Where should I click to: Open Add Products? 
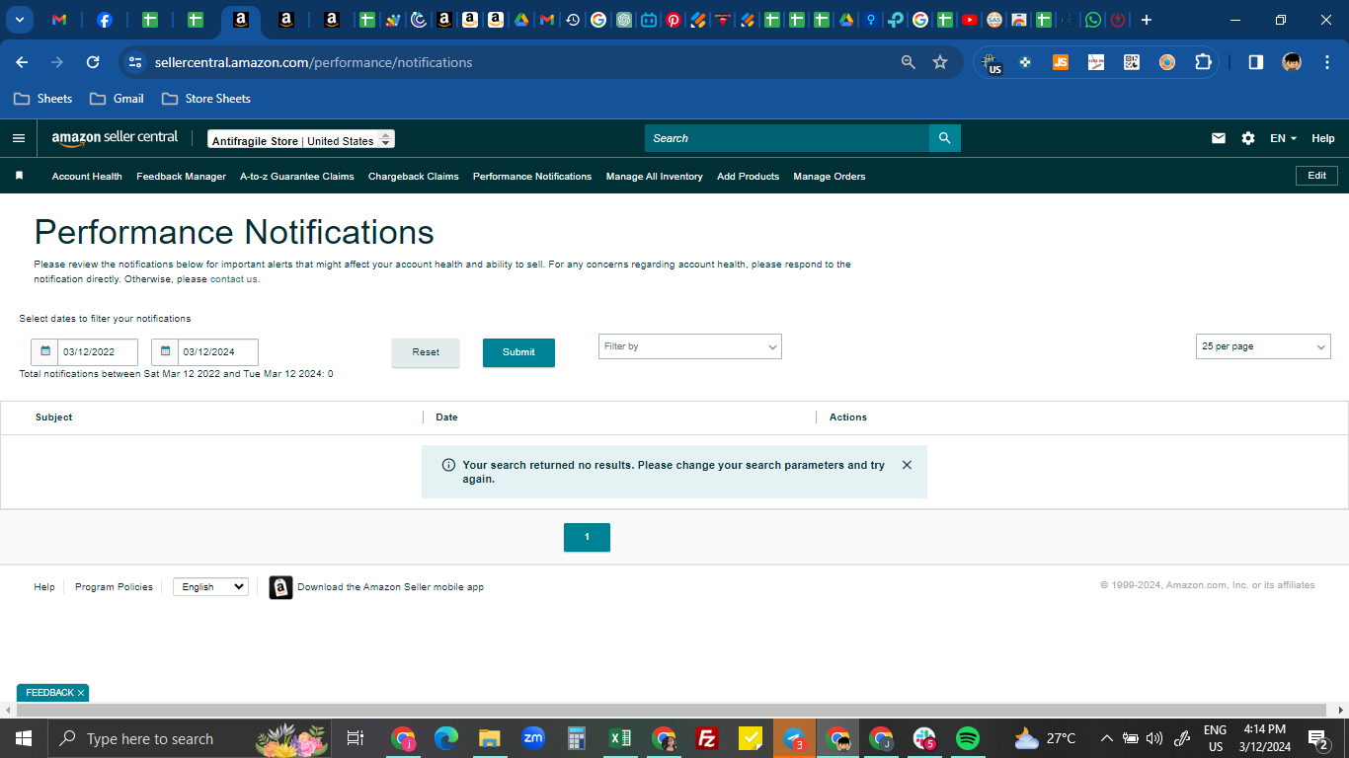749,177
